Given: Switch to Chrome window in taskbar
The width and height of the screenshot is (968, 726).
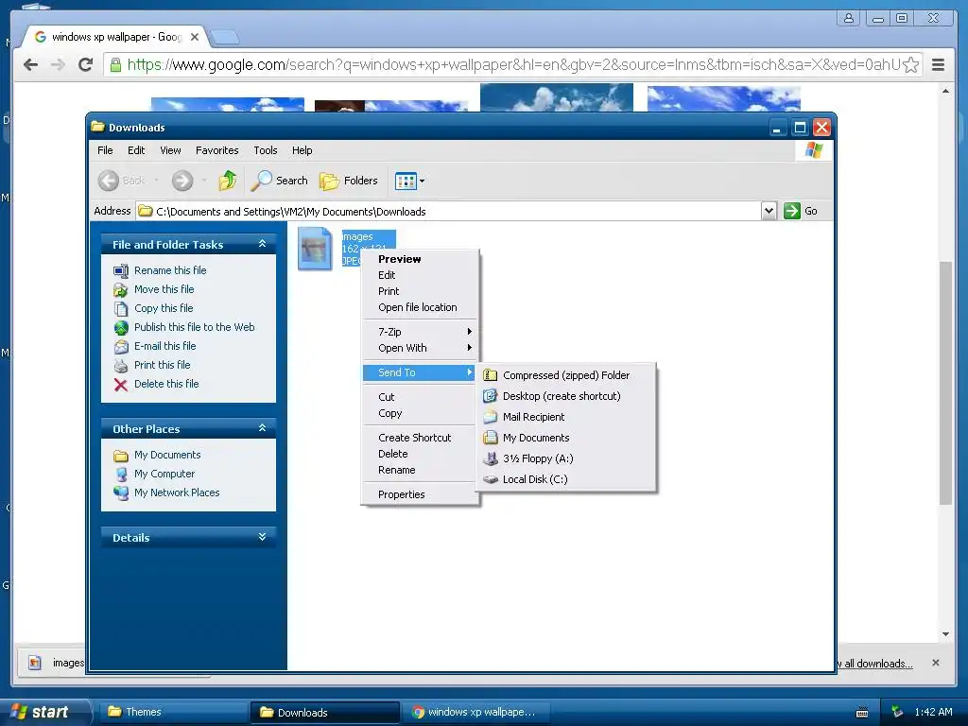Looking at the screenshot, I should (x=475, y=712).
